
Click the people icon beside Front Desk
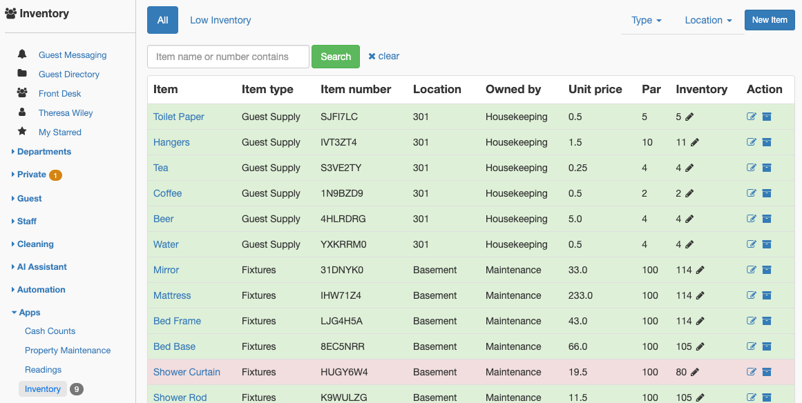pos(22,93)
